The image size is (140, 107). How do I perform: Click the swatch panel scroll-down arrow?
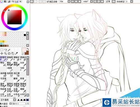[28, 45]
